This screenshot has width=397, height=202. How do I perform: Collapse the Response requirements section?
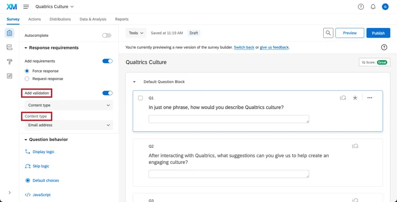tap(26, 47)
